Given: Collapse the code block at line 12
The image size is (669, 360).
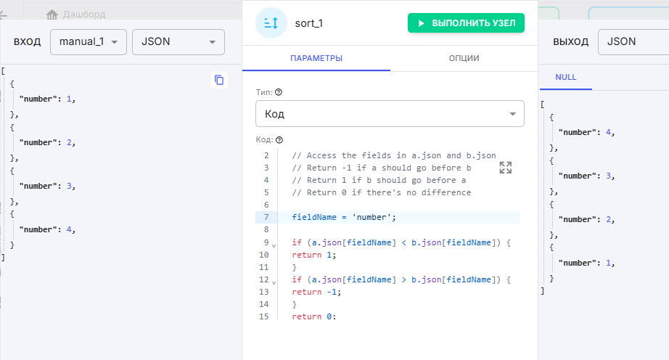Looking at the screenshot, I should [274, 282].
